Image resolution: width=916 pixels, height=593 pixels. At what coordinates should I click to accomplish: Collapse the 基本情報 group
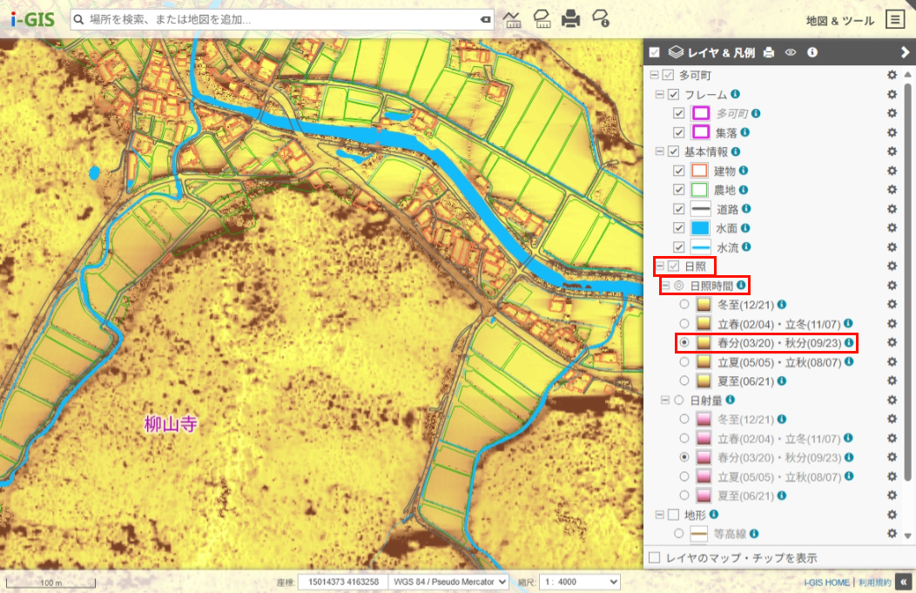(659, 152)
